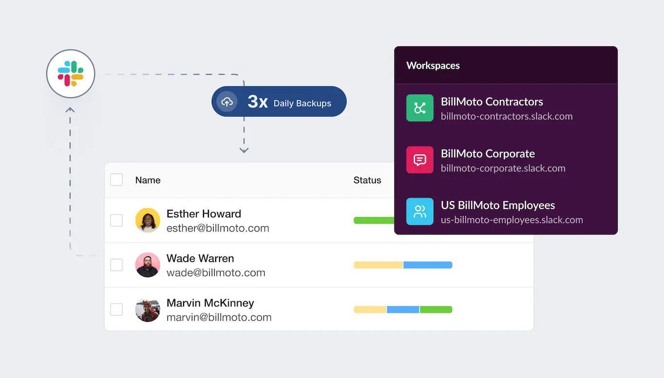Screen dimensions: 664x378
Task: Click Esther Howard's green status bar
Action: point(374,220)
